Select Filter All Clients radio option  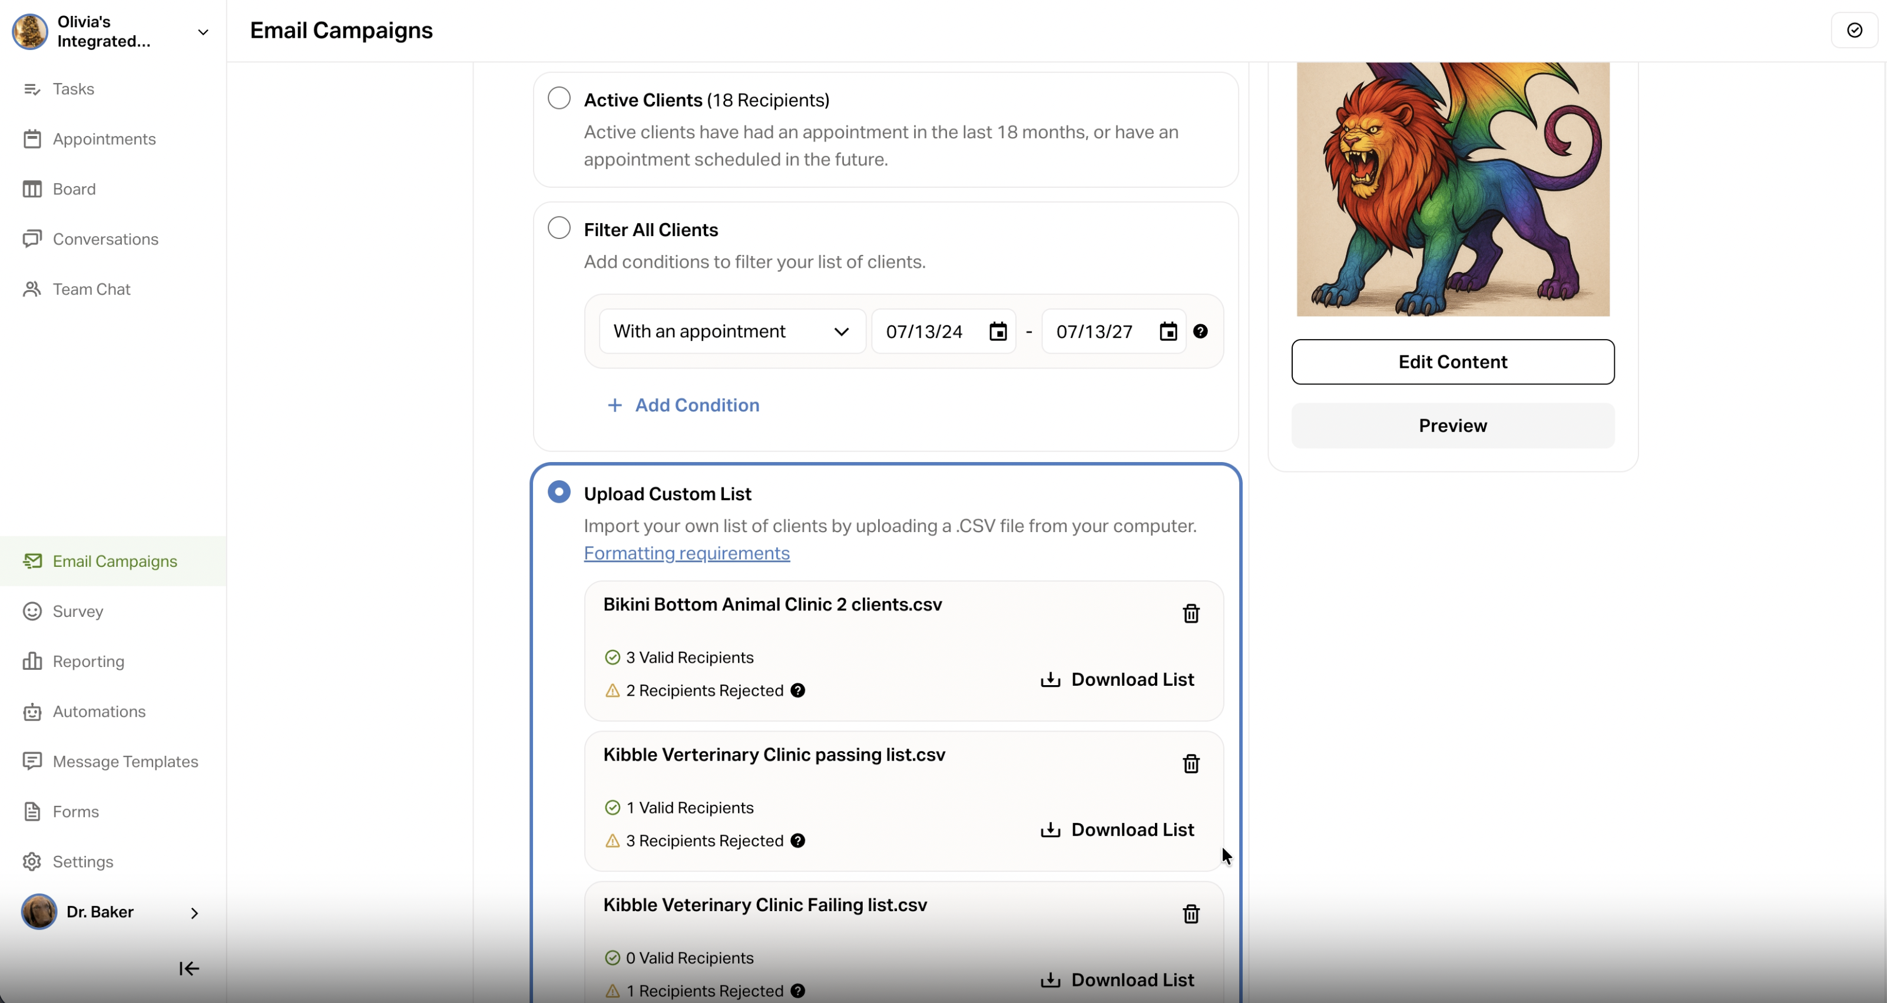(559, 228)
